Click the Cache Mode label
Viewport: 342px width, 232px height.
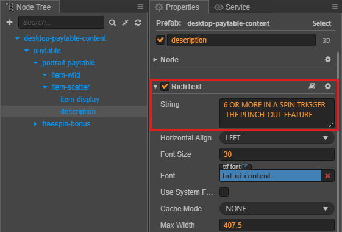point(181,209)
